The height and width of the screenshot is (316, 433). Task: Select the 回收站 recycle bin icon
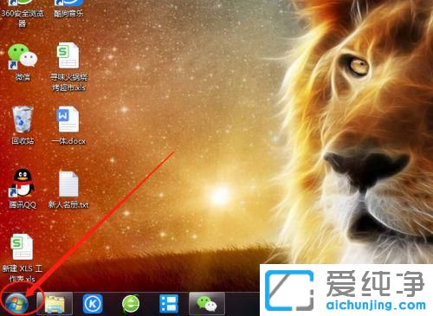pos(23,126)
